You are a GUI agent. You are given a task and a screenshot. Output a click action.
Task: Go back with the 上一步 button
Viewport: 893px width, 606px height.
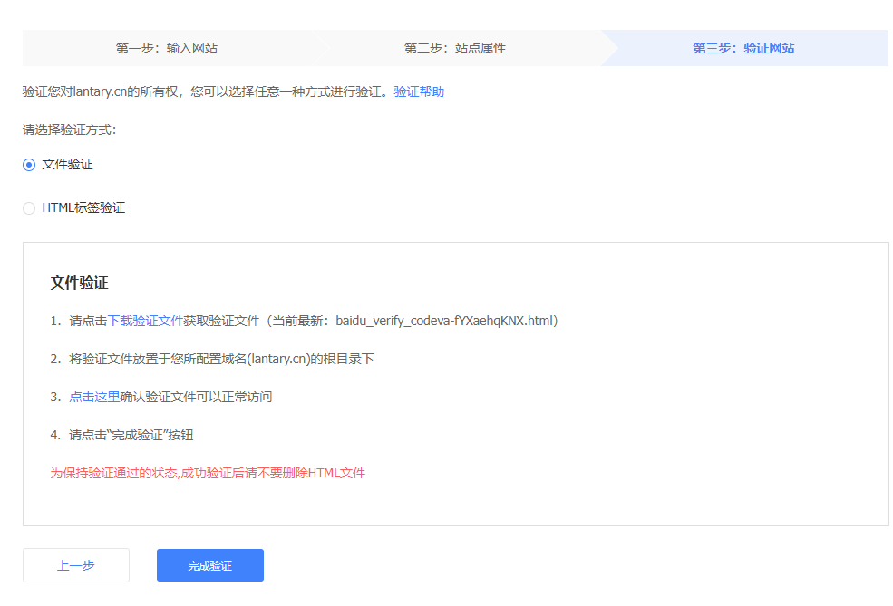point(76,565)
